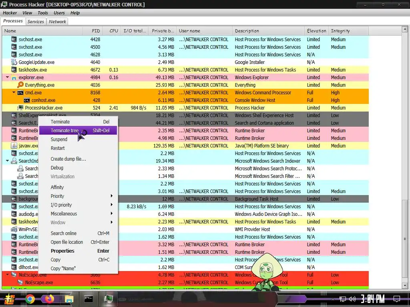Choose Create dump file option
This screenshot has height=307, width=410.
point(78,159)
